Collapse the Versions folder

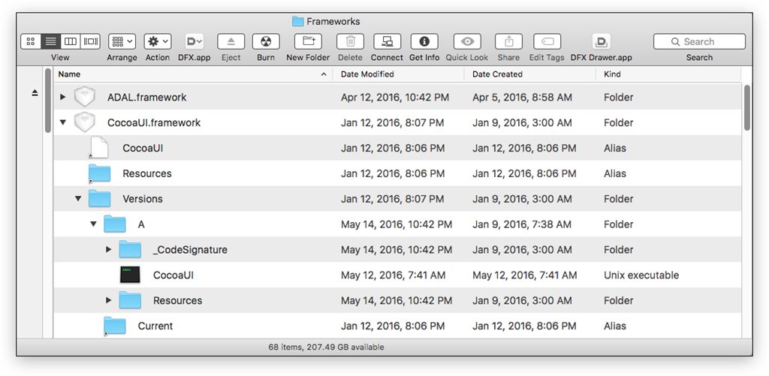pyautogui.click(x=78, y=199)
